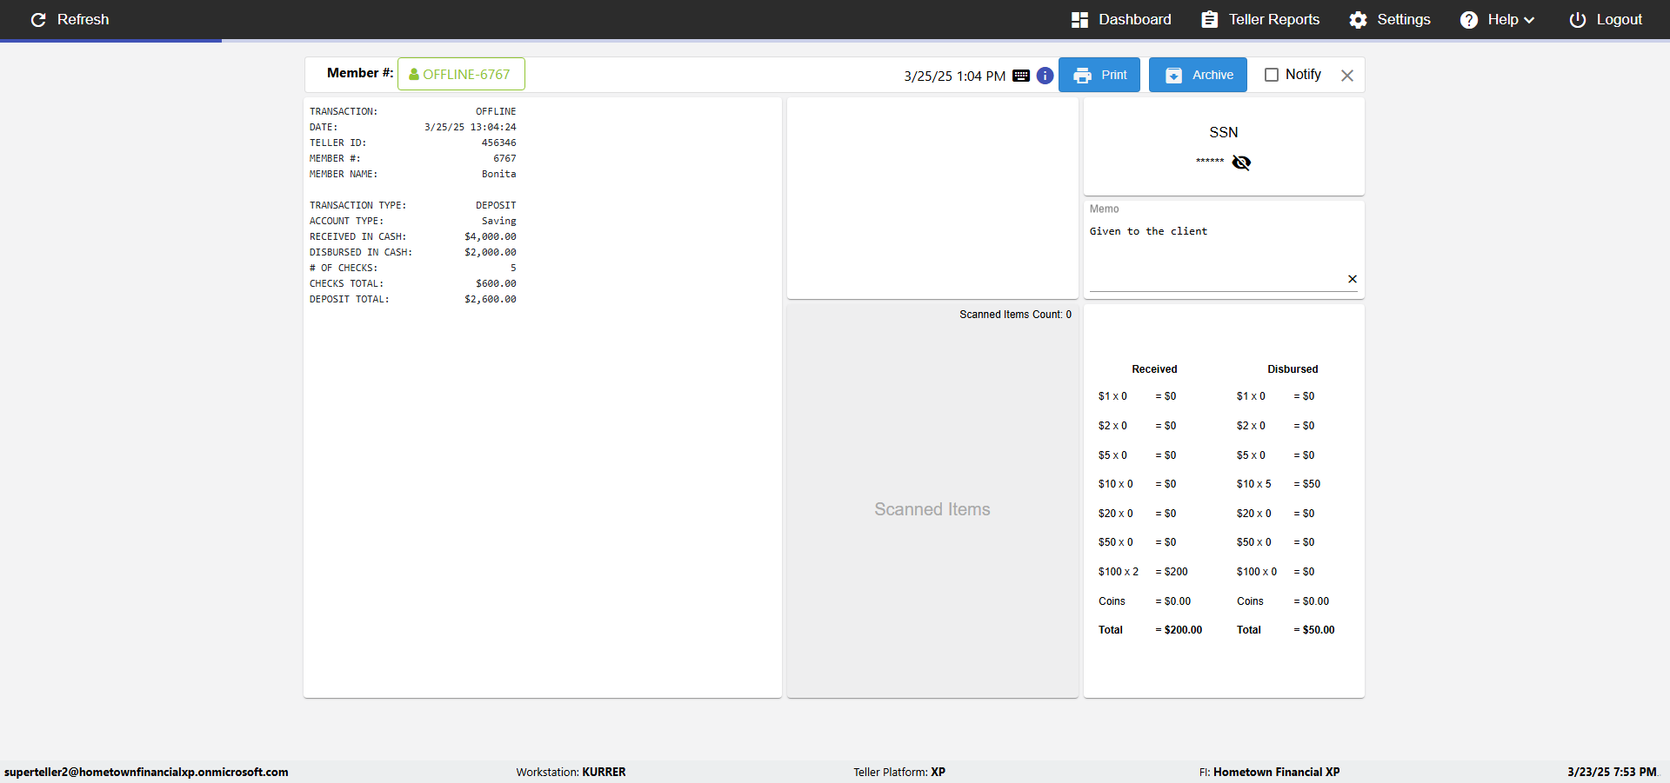The width and height of the screenshot is (1670, 783).
Task: Click the Received total "= $200.00"
Action: point(1179,630)
